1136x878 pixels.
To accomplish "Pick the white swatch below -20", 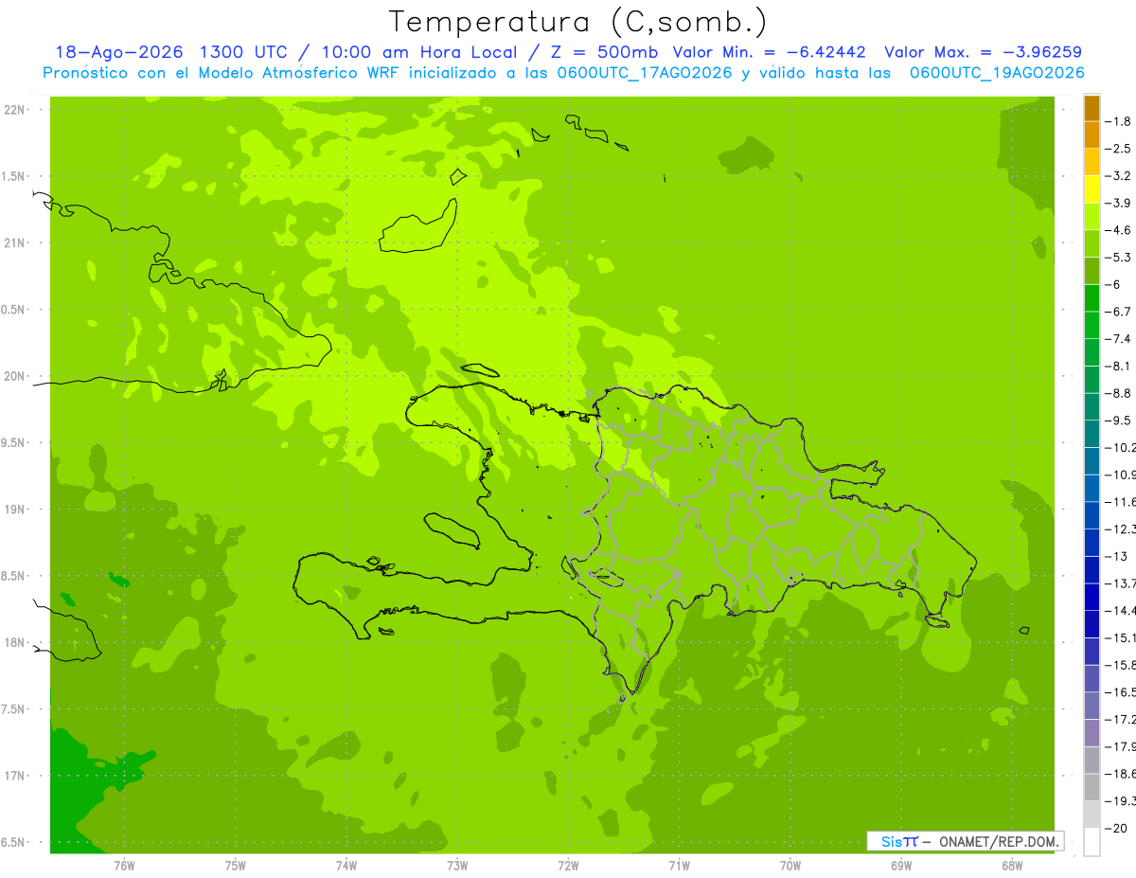I will (x=1092, y=842).
